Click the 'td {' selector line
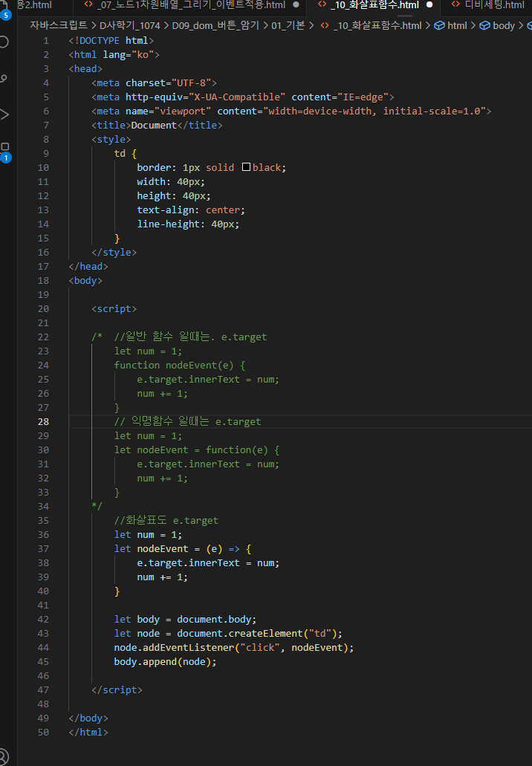This screenshot has height=766, width=532. coord(126,153)
